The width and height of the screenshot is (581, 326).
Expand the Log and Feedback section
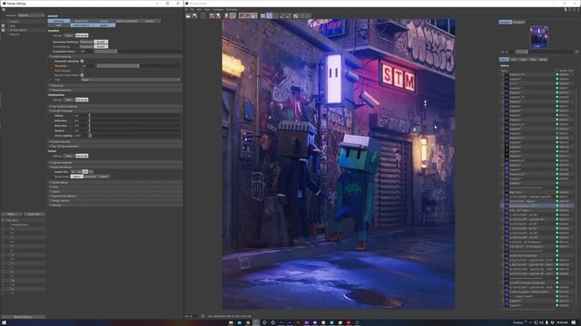(x=115, y=163)
